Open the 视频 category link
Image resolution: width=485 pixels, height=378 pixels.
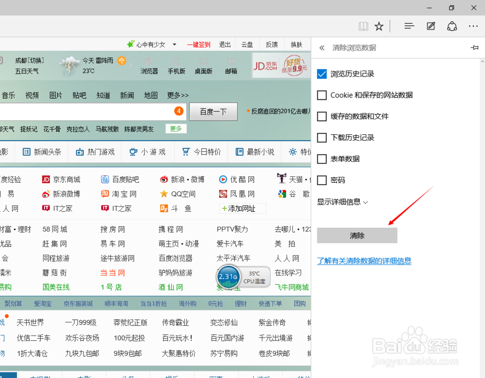32,95
